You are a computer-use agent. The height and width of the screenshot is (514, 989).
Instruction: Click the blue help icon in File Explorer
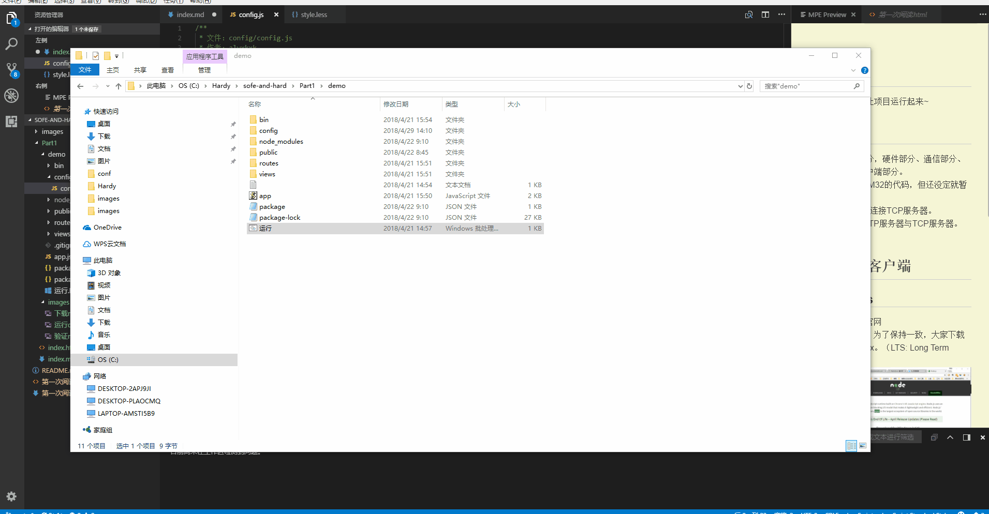click(x=865, y=70)
